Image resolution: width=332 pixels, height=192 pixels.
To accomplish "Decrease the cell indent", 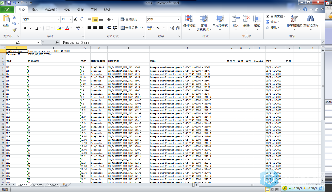I will tap(109, 28).
